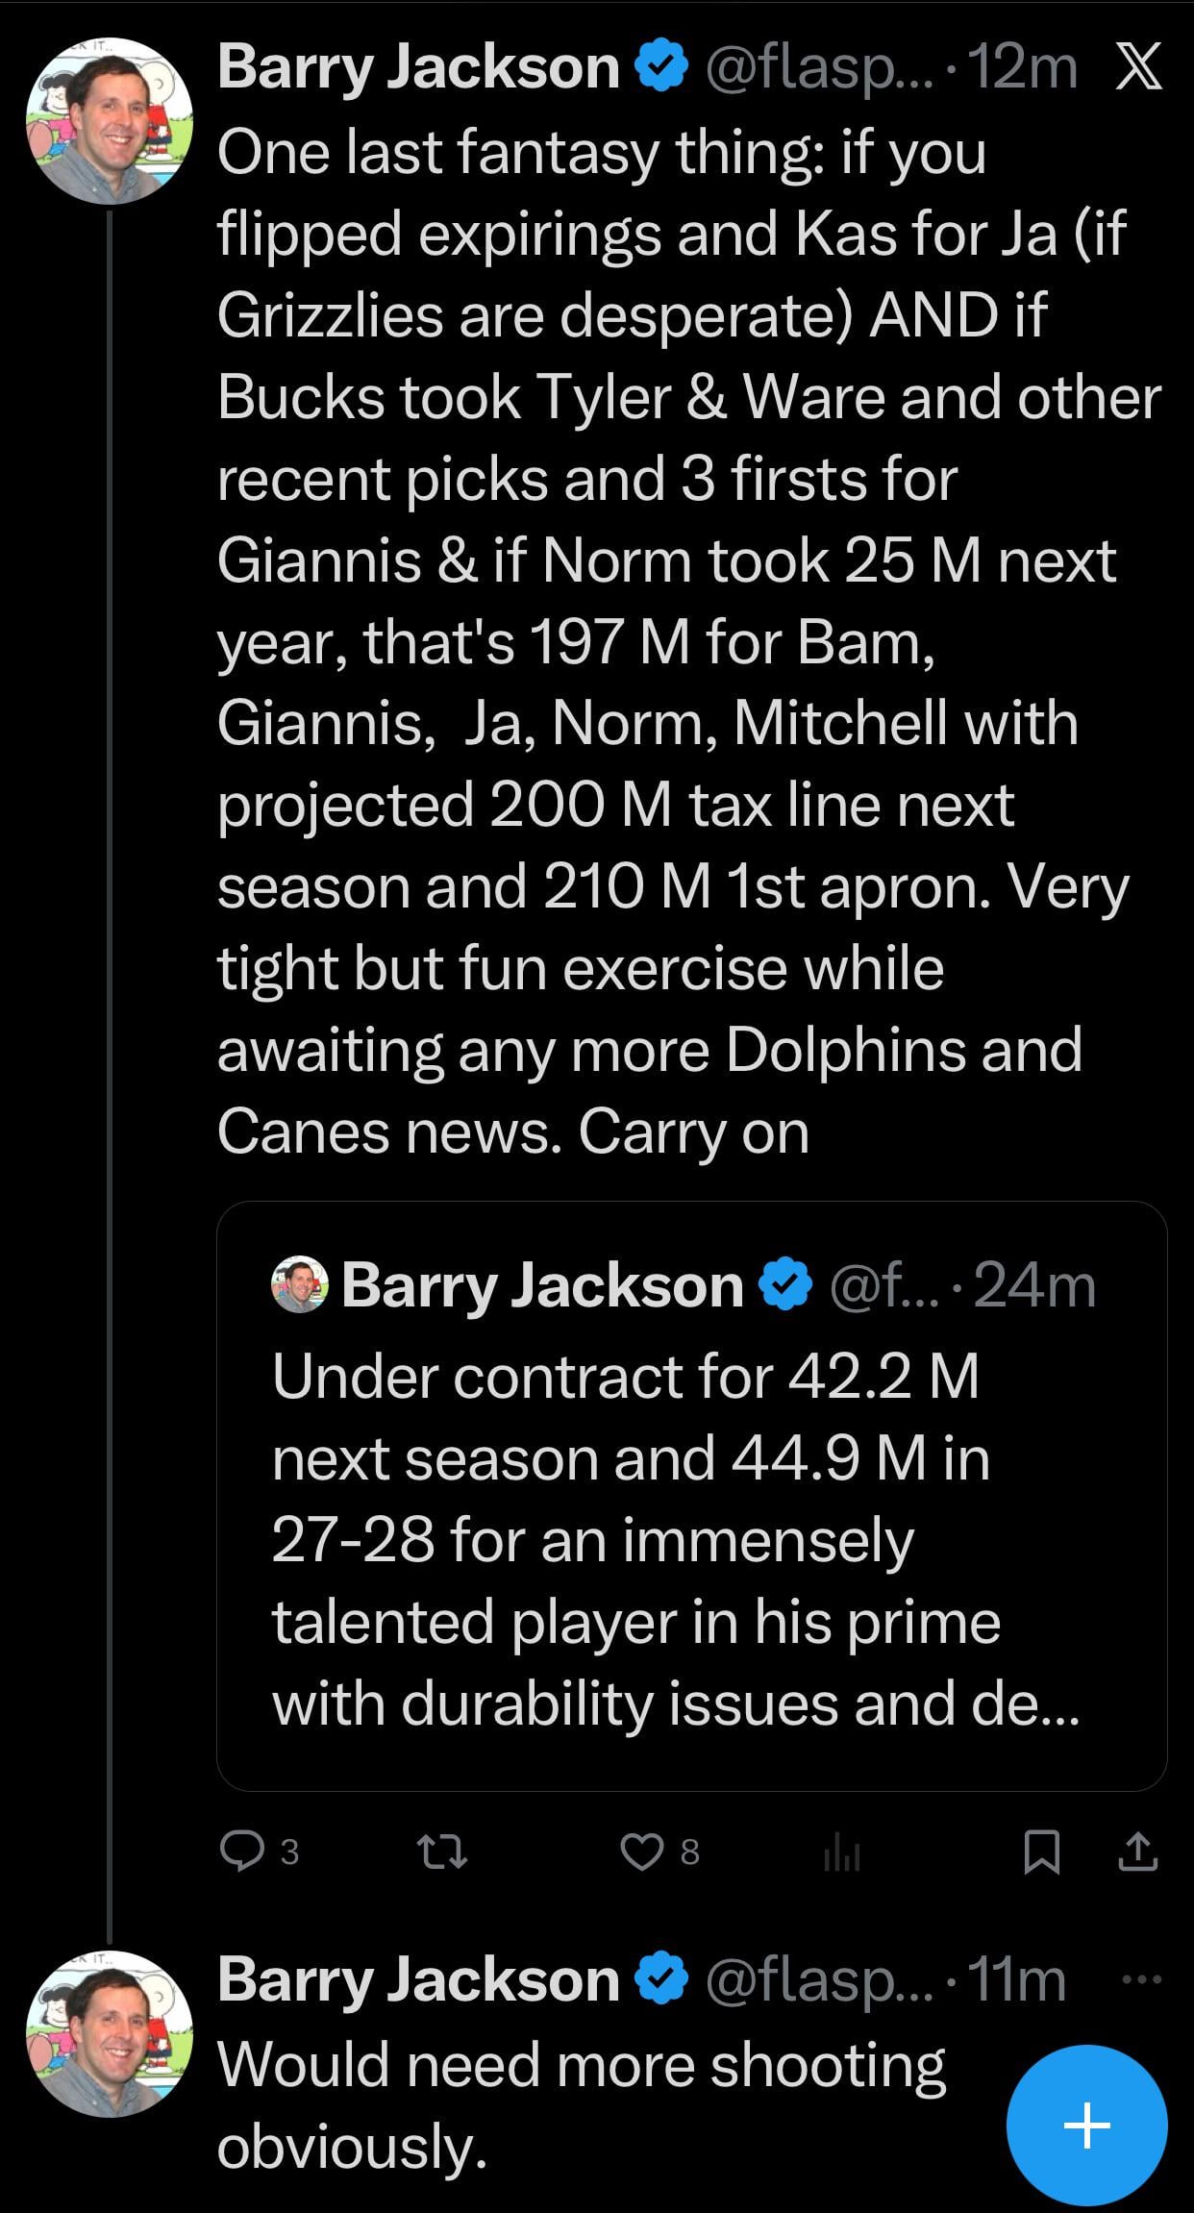
Task: View analytics for the fantasy tweet
Action: 841,1852
